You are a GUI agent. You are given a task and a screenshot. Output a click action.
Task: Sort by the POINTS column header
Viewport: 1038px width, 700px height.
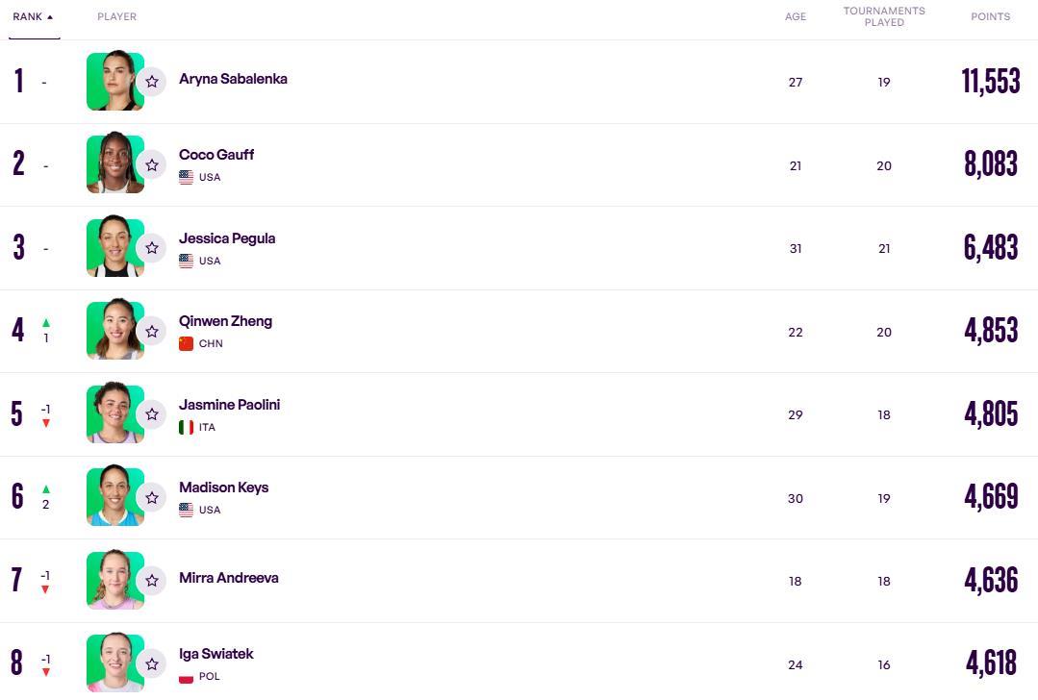pyautogui.click(x=990, y=17)
